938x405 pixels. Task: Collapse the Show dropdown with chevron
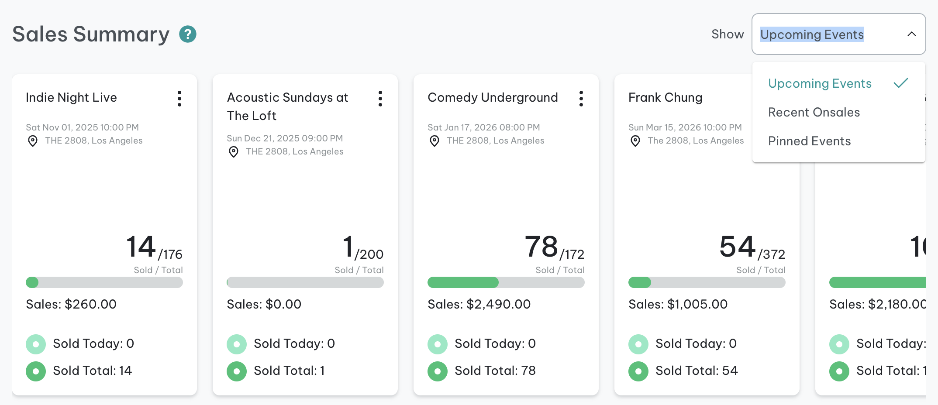coord(912,34)
